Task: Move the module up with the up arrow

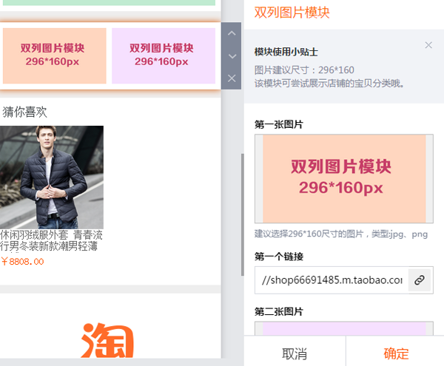Action: (x=232, y=34)
